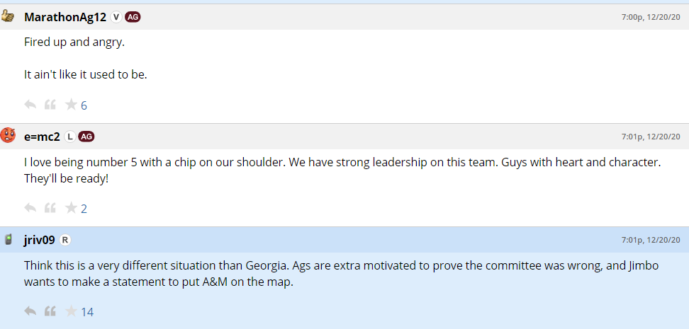689x329 pixels.
Task: Reply to e=mc2's post
Action: click(30, 208)
